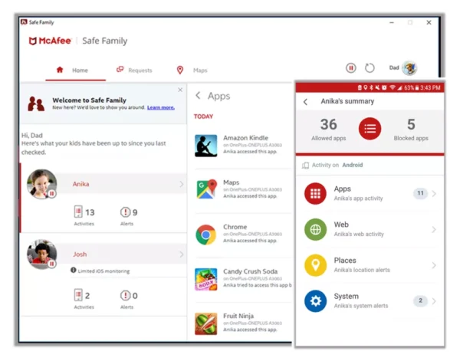
Task: Toggle pause on Josh's profile photo
Action: pyautogui.click(x=52, y=264)
